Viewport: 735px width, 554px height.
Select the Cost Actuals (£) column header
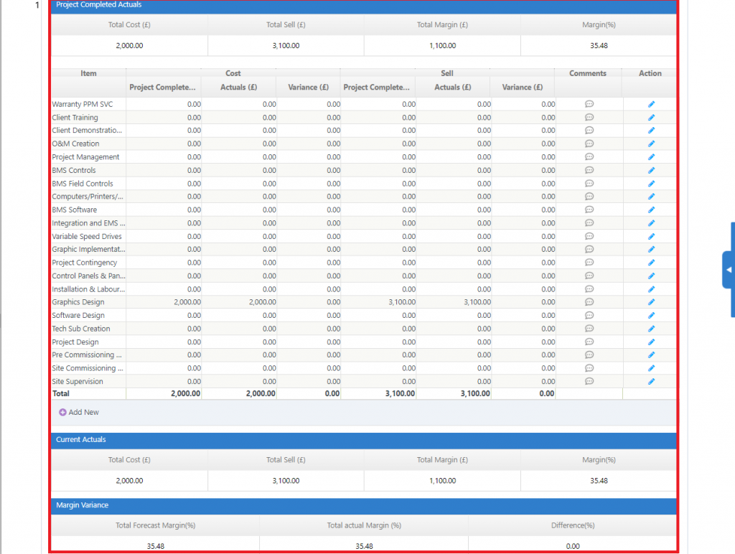pos(238,87)
